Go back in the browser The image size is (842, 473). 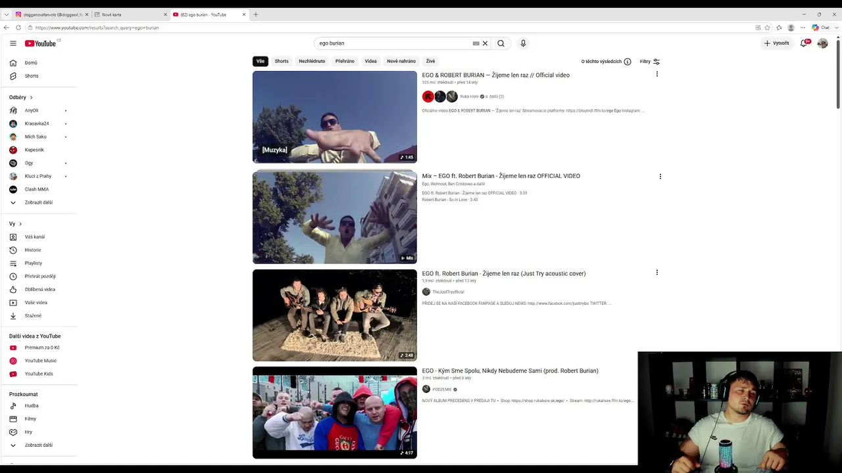(7, 28)
